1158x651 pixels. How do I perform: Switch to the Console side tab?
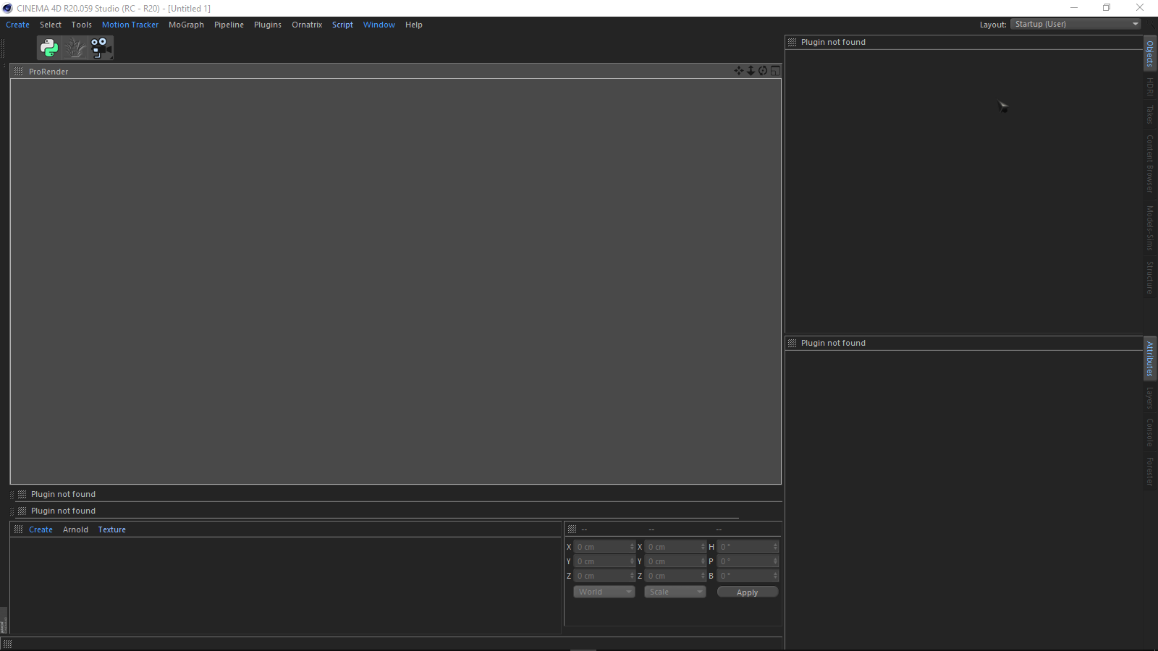pyautogui.click(x=1150, y=433)
